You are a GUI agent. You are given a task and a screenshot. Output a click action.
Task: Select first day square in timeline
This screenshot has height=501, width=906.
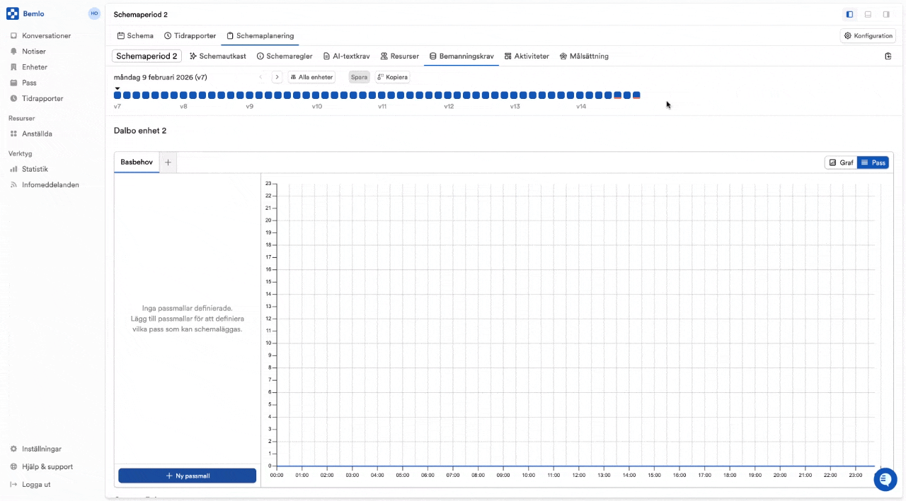[117, 95]
